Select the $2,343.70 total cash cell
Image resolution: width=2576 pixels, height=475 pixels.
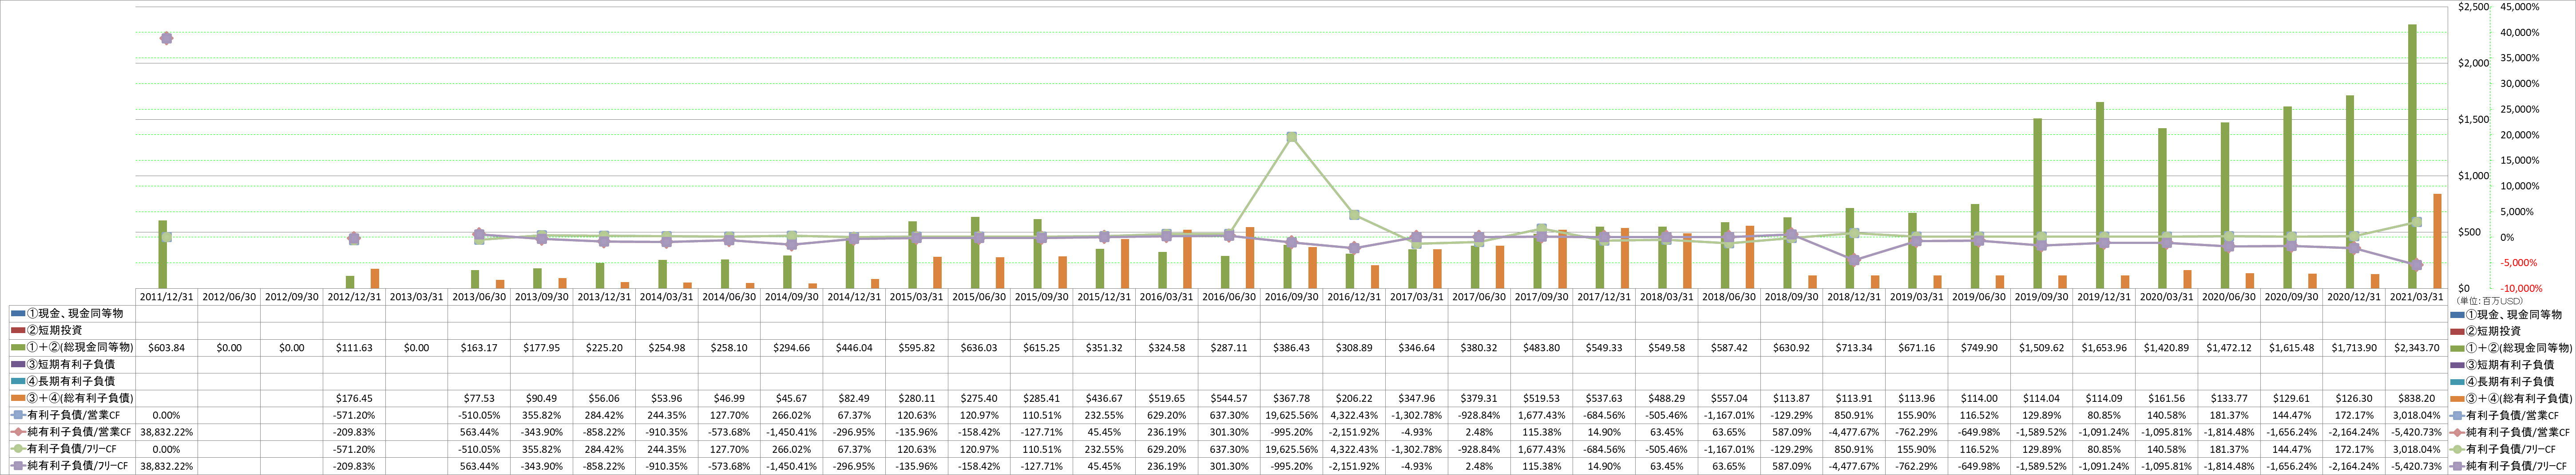coord(2416,348)
